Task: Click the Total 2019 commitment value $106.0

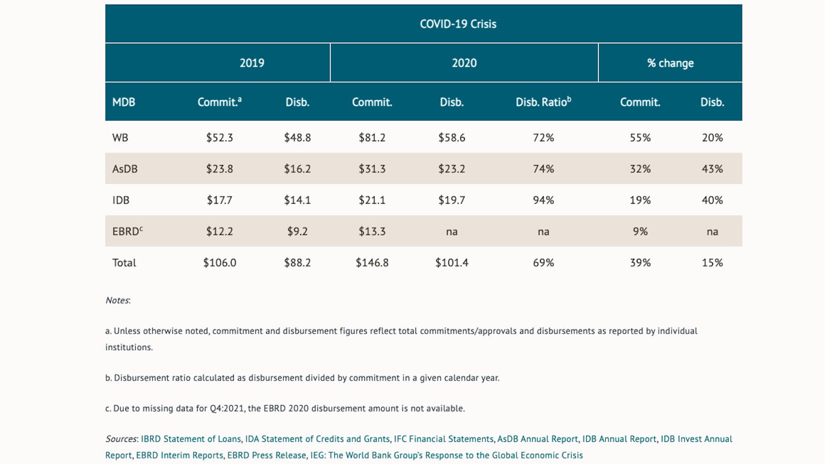Action: tap(220, 262)
